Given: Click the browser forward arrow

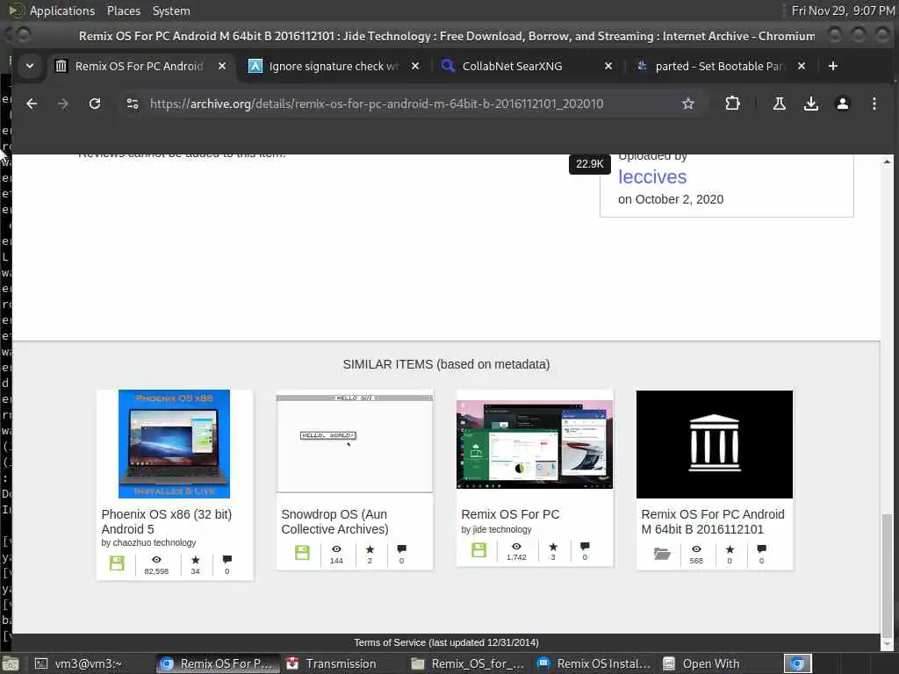Looking at the screenshot, I should pyautogui.click(x=63, y=104).
